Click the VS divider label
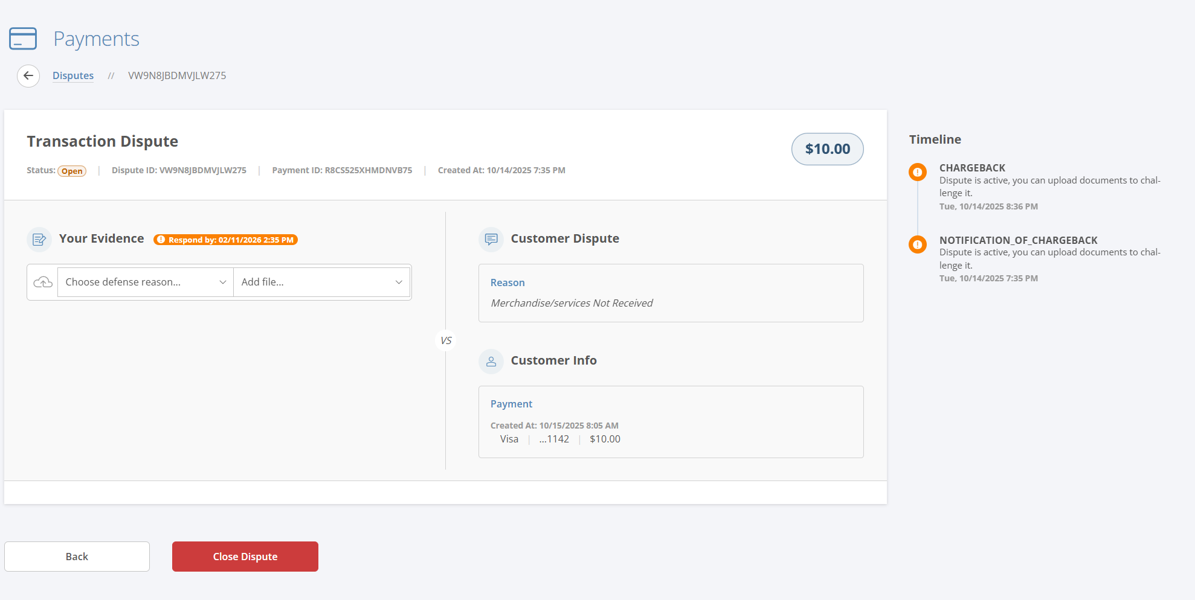1195x600 pixels. coord(446,340)
